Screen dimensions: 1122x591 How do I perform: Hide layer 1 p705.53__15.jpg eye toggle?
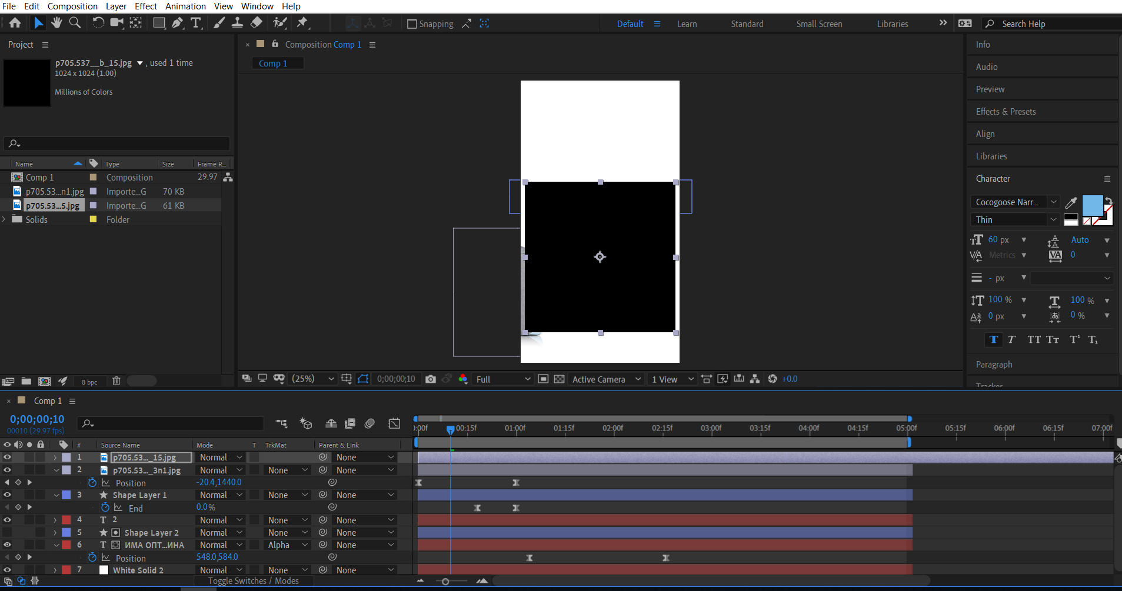pyautogui.click(x=7, y=458)
